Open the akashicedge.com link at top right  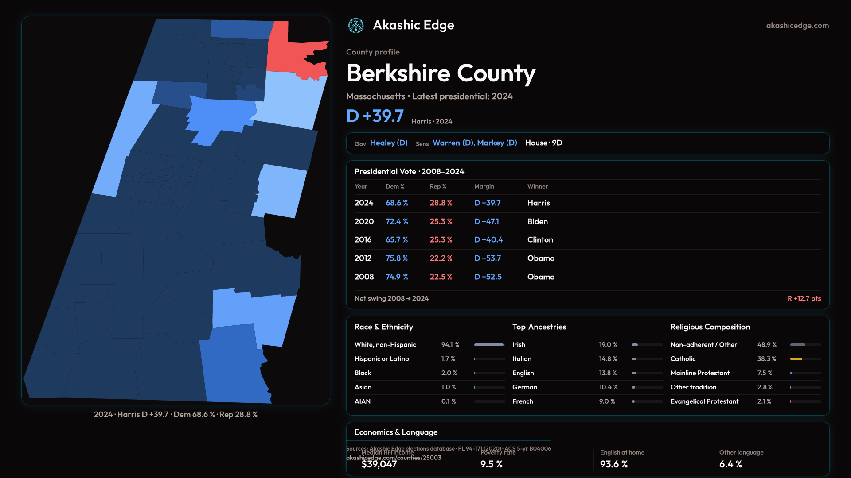(797, 26)
